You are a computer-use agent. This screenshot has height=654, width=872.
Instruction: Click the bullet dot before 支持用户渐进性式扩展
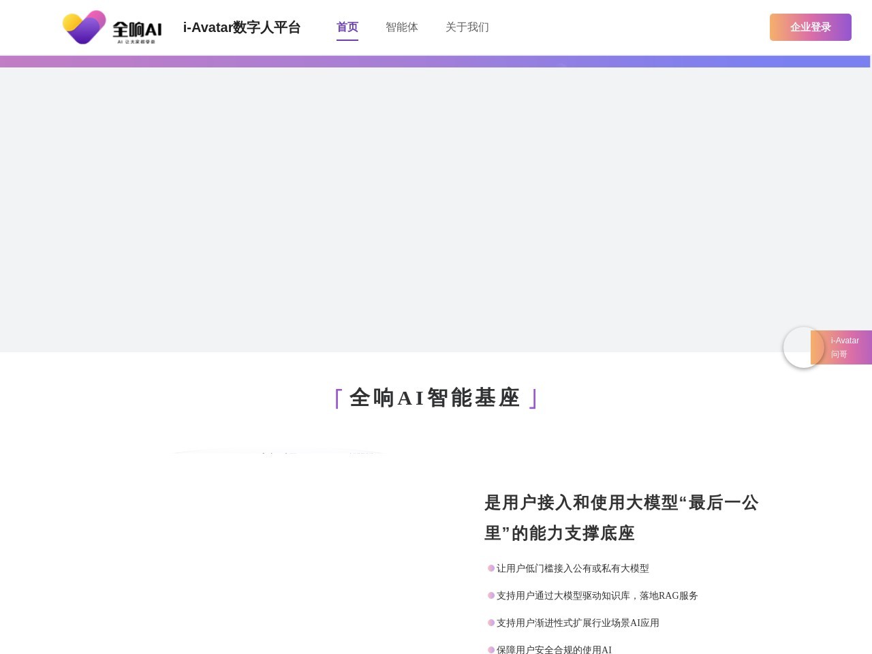tap(491, 623)
